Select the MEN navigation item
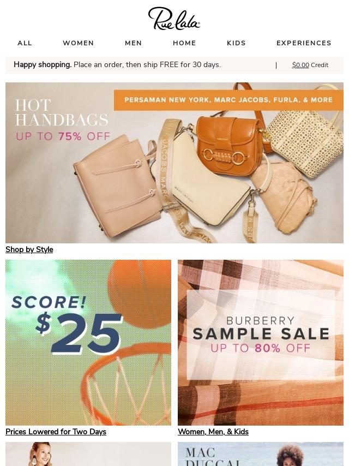Screen dimensions: 349x466 click(x=134, y=43)
